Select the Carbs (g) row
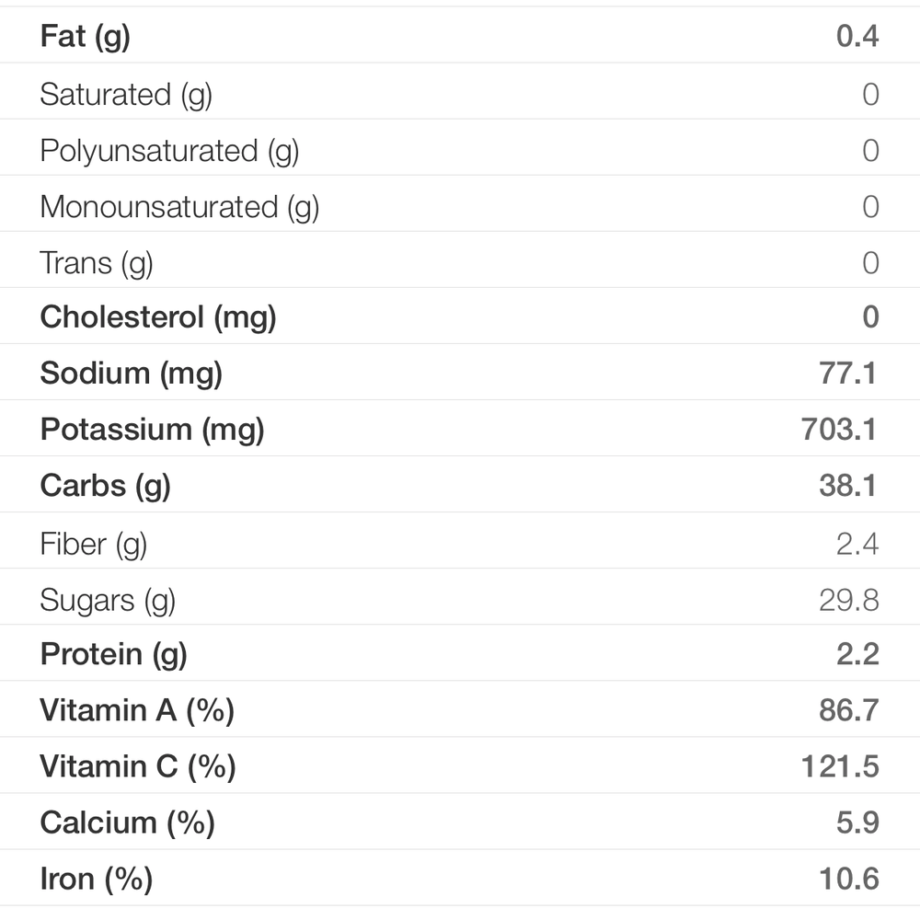This screenshot has height=920, width=920. pos(460,485)
